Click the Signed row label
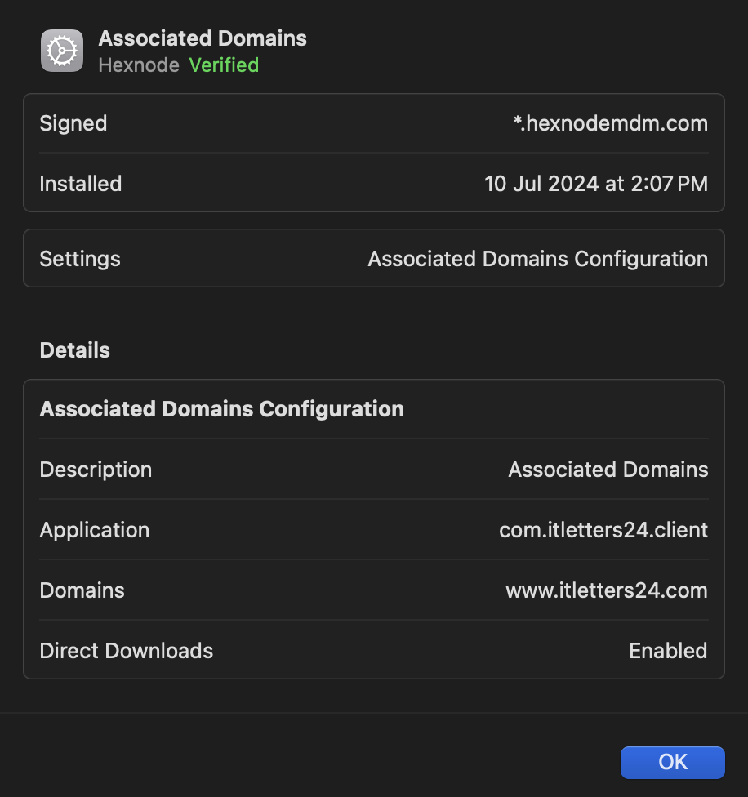 point(73,123)
